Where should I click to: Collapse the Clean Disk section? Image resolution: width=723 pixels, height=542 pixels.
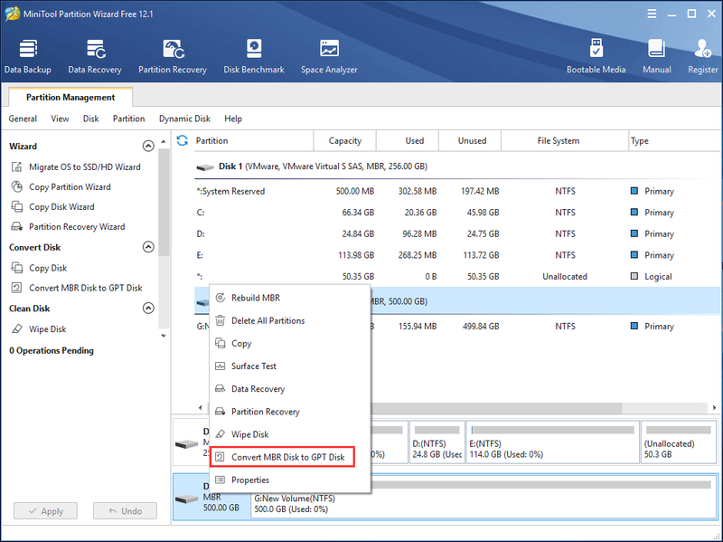tap(148, 308)
